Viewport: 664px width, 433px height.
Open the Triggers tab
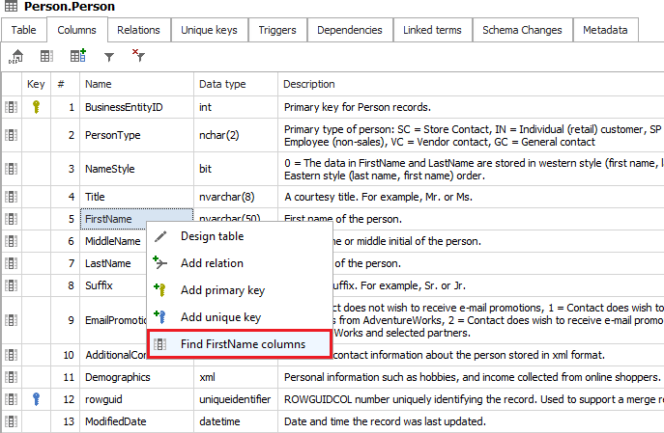click(277, 30)
